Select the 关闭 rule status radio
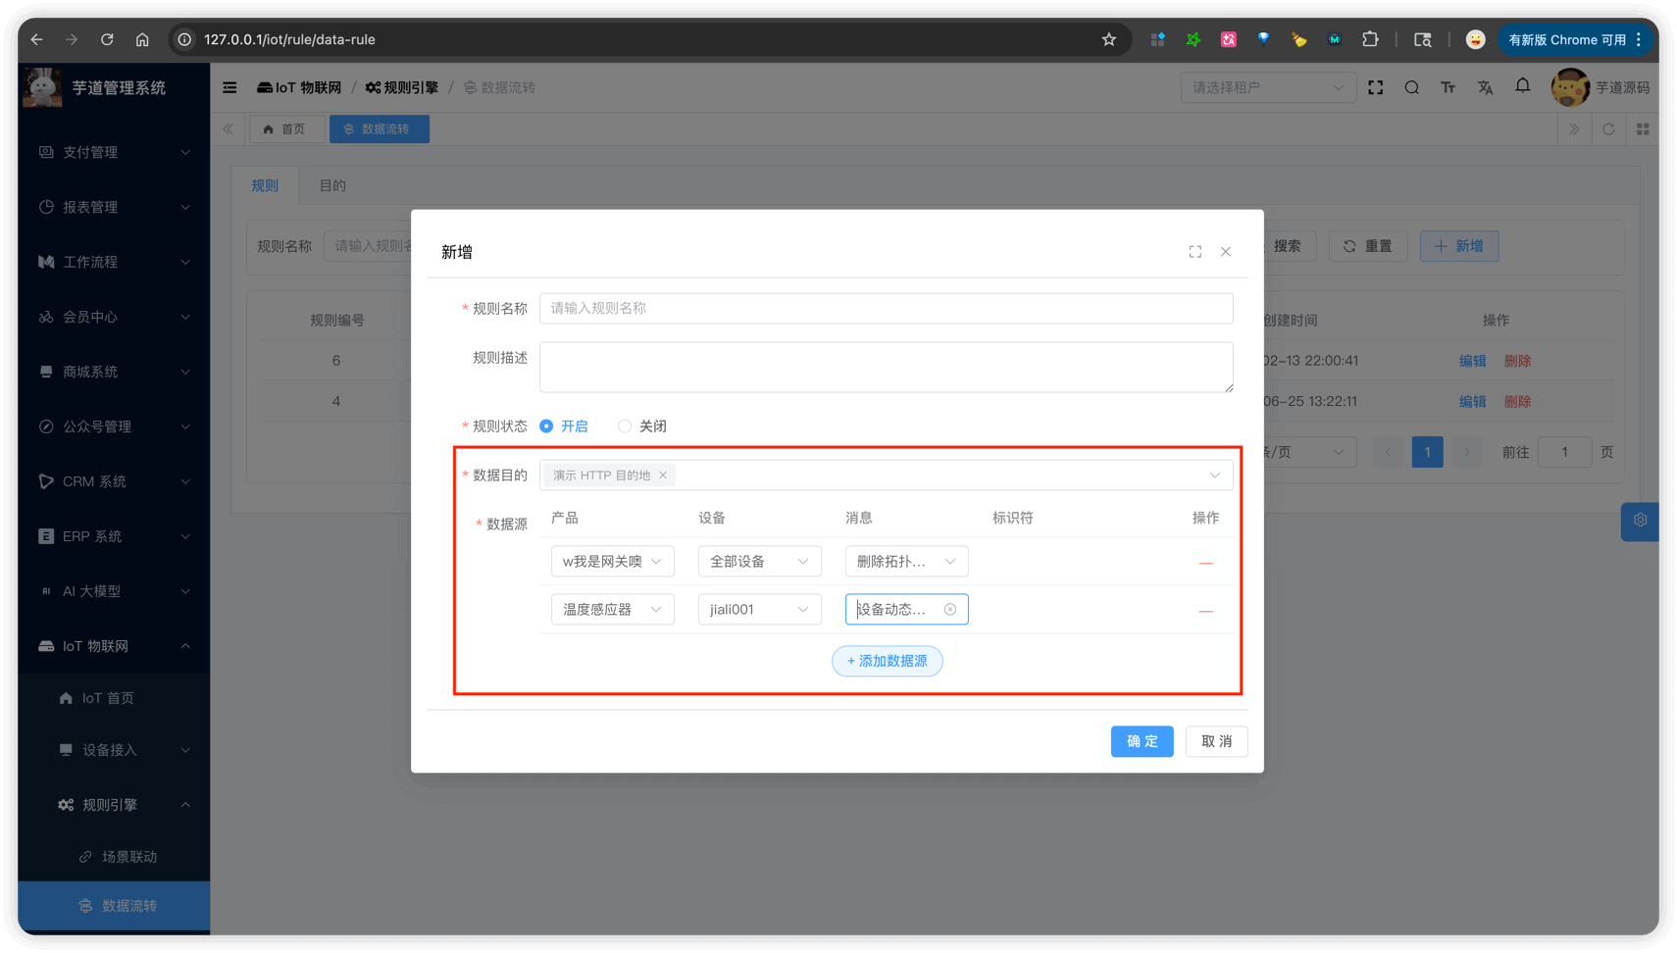Image resolution: width=1677 pixels, height=953 pixels. click(x=625, y=426)
